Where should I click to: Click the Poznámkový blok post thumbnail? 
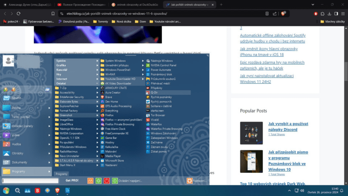click(x=251, y=161)
